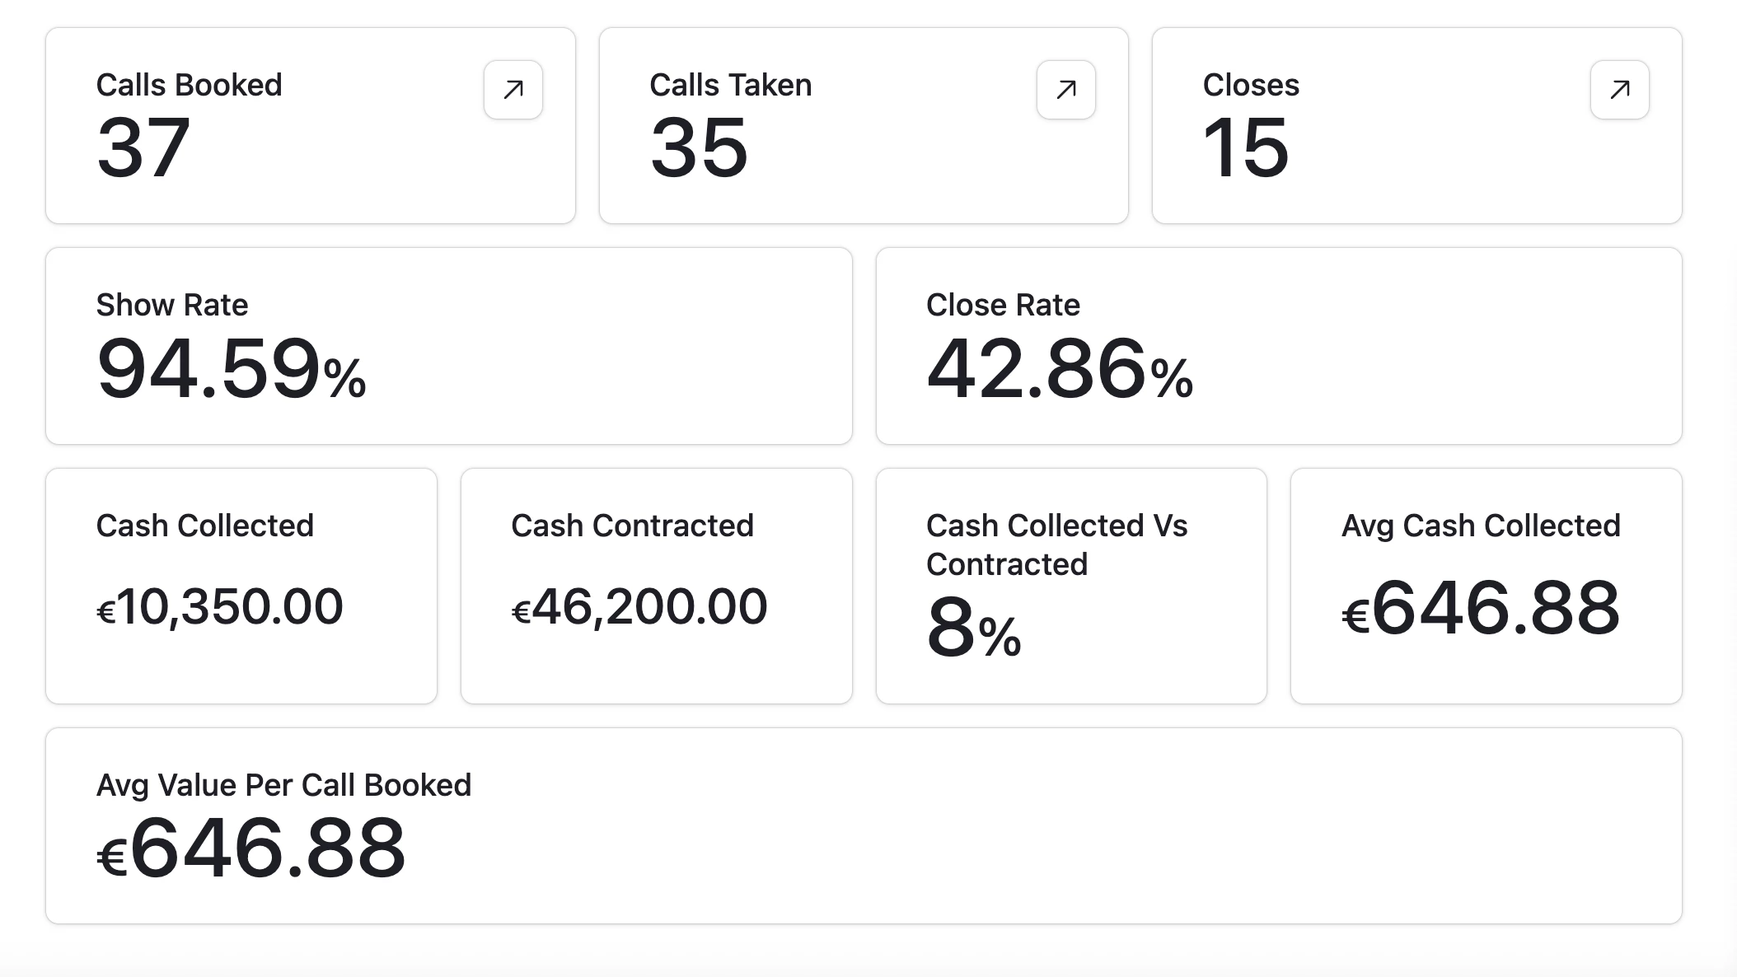Image resolution: width=1737 pixels, height=977 pixels.
Task: Click the Closes value 15
Action: click(1245, 148)
